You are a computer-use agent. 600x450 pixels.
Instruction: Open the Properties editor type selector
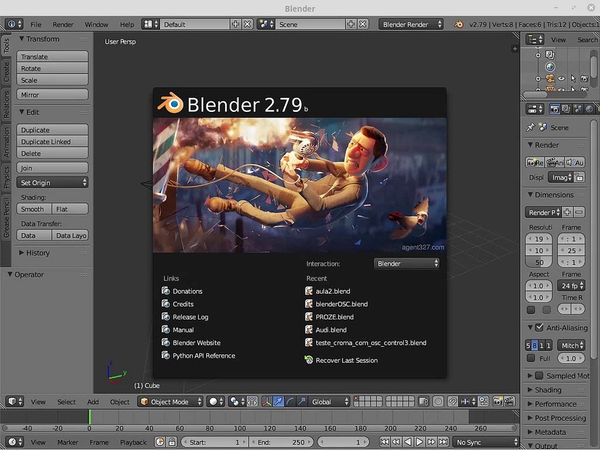point(534,109)
